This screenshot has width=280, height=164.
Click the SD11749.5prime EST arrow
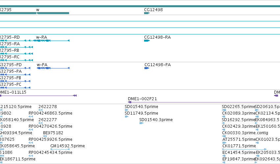click(x=127, y=117)
